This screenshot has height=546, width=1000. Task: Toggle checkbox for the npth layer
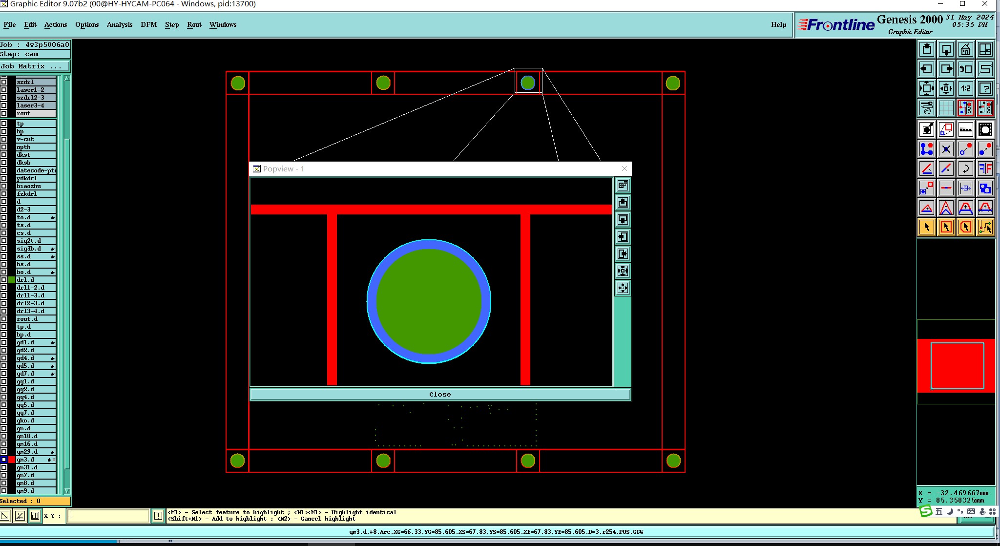(x=4, y=147)
